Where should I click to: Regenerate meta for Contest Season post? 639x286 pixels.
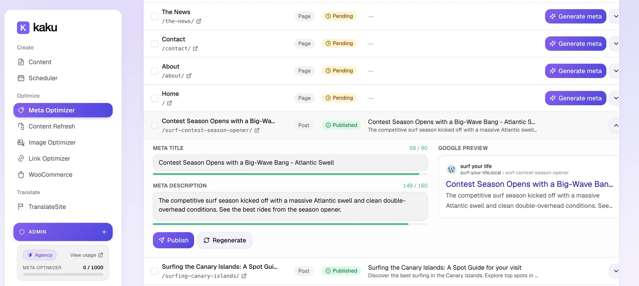point(225,240)
